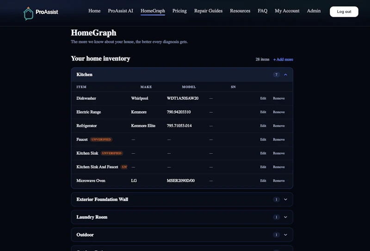Click the + Add more link
This screenshot has height=251, width=370.
[x=283, y=60]
